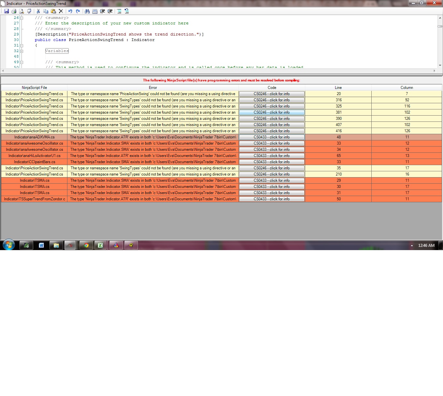Viewport: 443px width, 396px height.
Task: Click the decrease indent icon
Action: [x=102, y=11]
